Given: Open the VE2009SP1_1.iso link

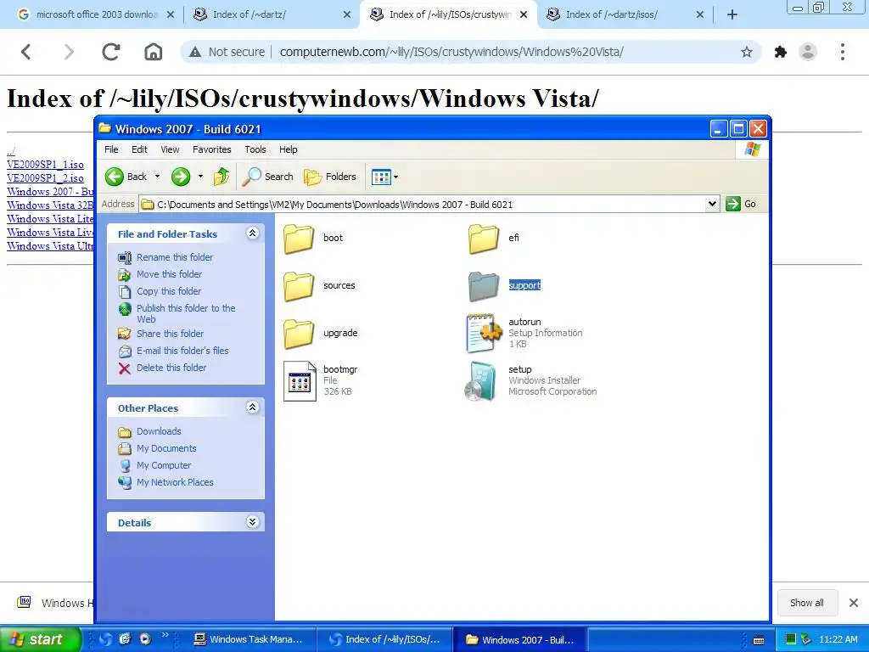Looking at the screenshot, I should coord(46,165).
